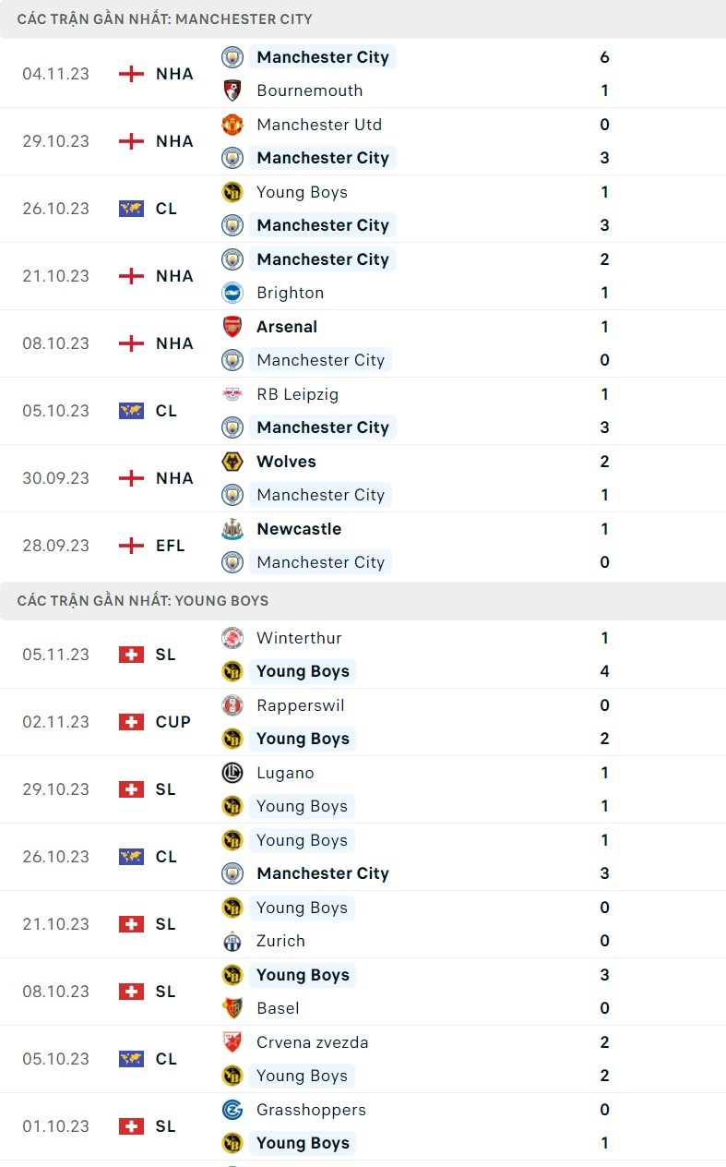
Task: Click the 'Các trận gần nhất: Manchester City' header
Action: click(165, 18)
